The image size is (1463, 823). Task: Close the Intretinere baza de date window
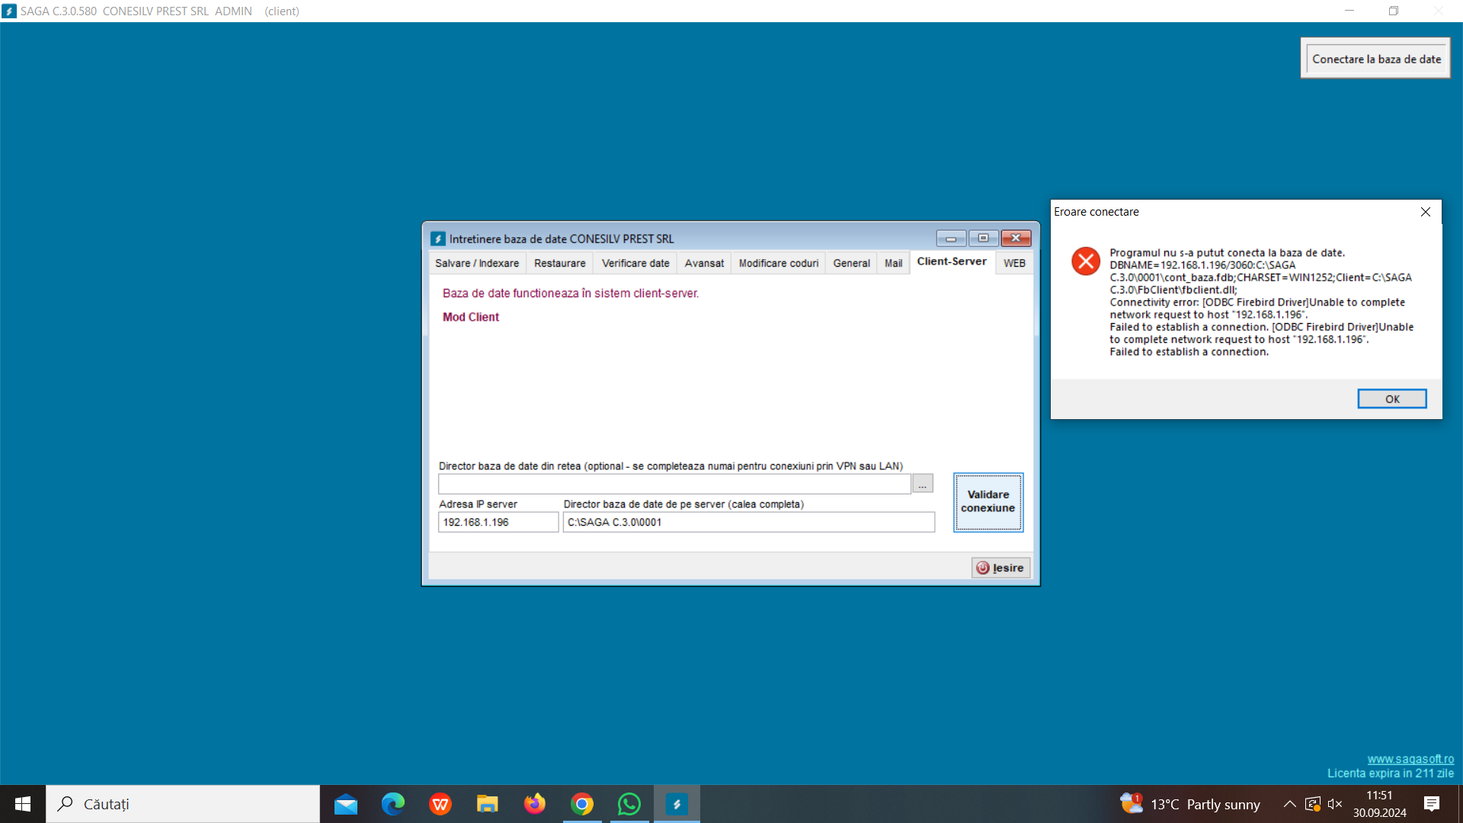tap(1016, 239)
